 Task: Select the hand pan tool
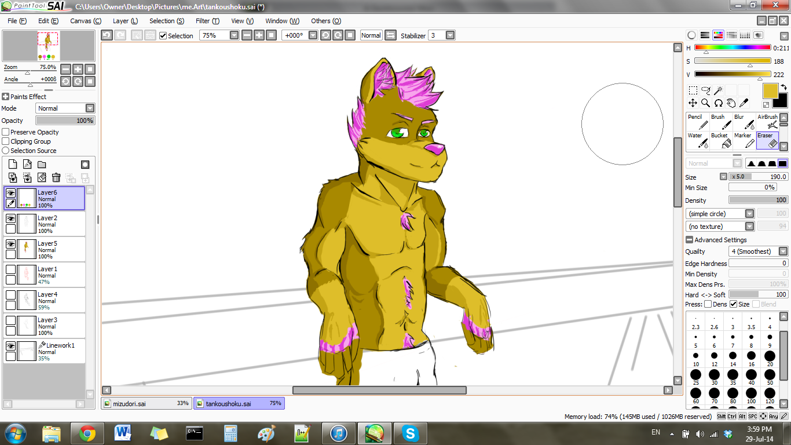(x=731, y=103)
